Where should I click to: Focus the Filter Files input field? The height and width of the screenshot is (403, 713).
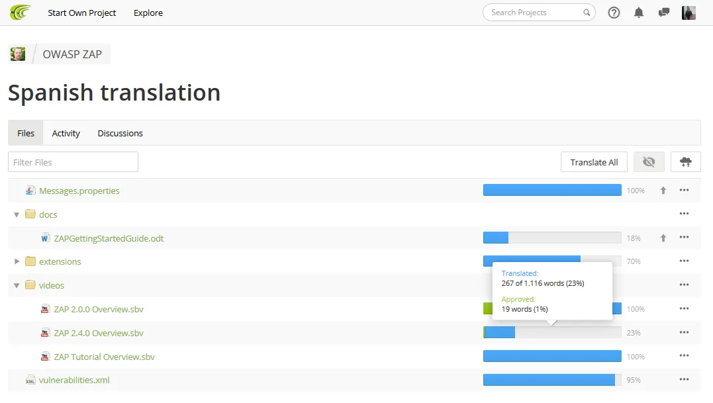point(73,161)
